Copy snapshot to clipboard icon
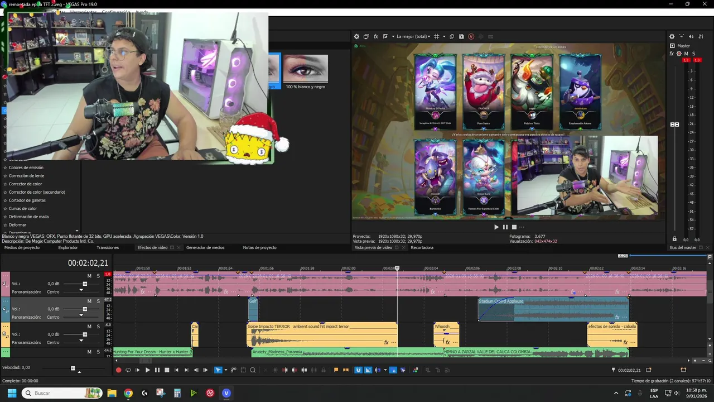 point(452,36)
